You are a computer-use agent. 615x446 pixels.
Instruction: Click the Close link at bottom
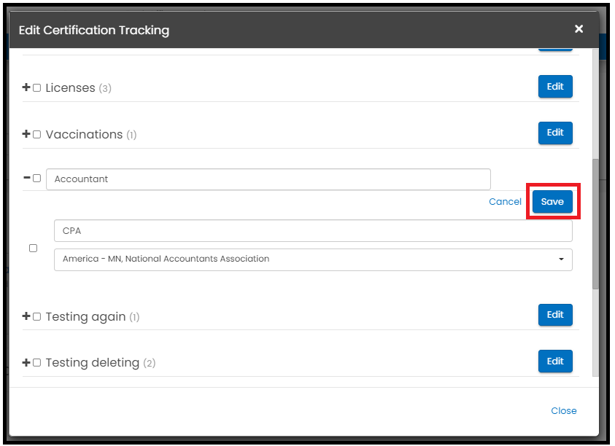[564, 411]
